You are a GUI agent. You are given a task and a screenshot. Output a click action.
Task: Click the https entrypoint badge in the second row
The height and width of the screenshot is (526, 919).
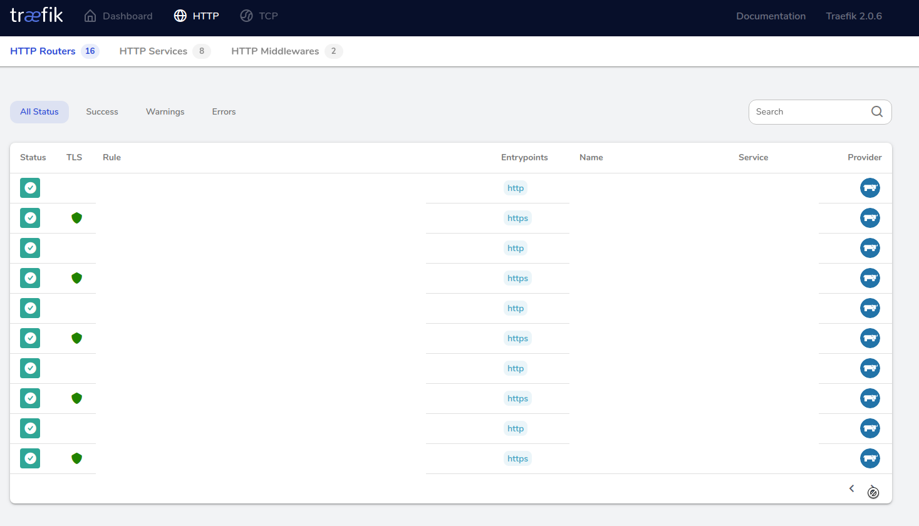[517, 218]
